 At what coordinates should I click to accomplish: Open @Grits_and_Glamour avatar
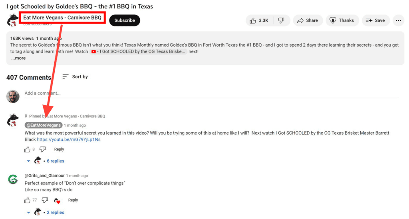(x=13, y=179)
